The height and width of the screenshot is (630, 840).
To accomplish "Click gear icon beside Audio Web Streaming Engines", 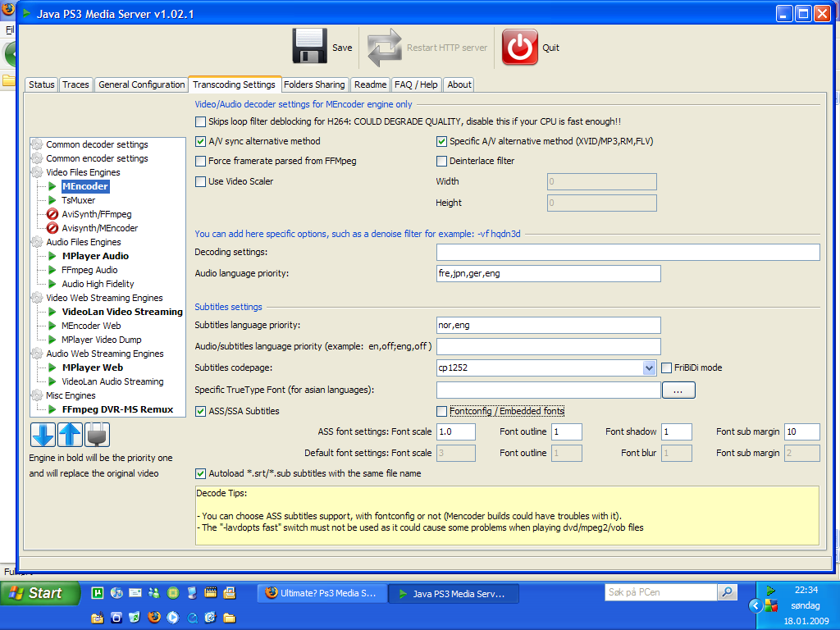I will pos(37,354).
